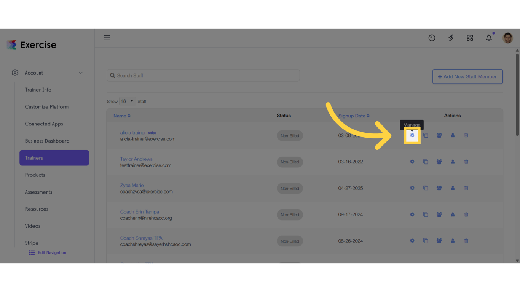Image resolution: width=520 pixels, height=292 pixels.
Task: Click the copy icon in Coach Shreyas TPA row
Action: (x=426, y=241)
